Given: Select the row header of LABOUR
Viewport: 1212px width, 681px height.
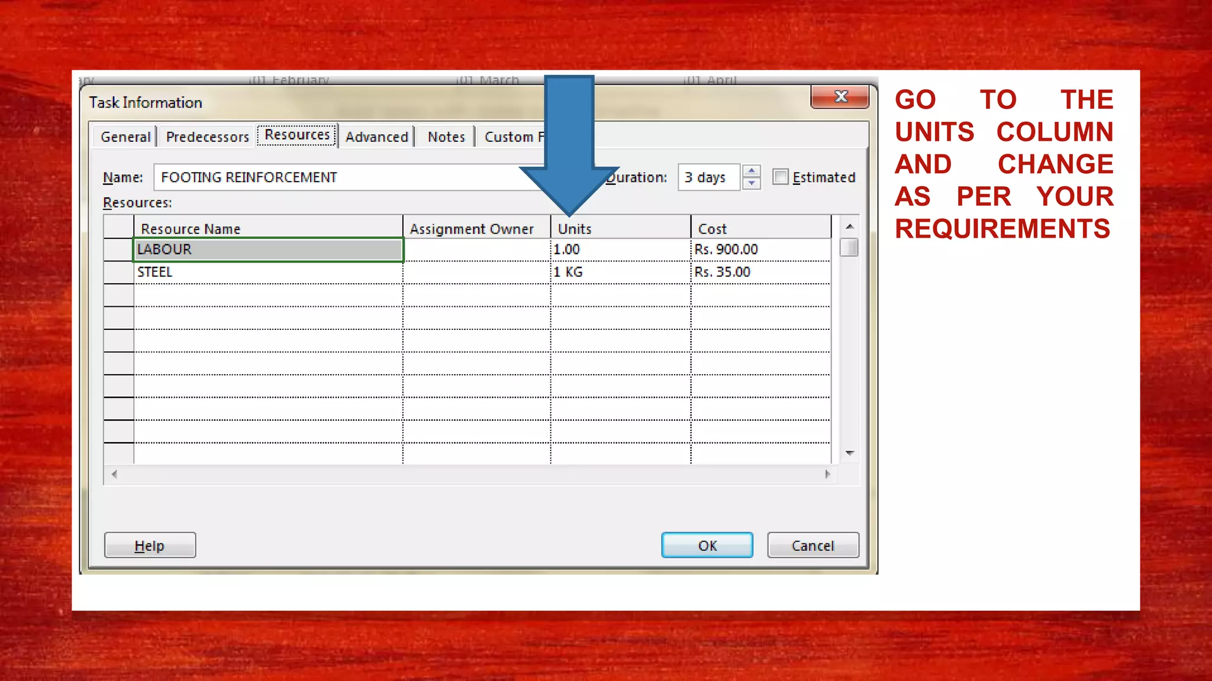Looking at the screenshot, I should pos(118,249).
